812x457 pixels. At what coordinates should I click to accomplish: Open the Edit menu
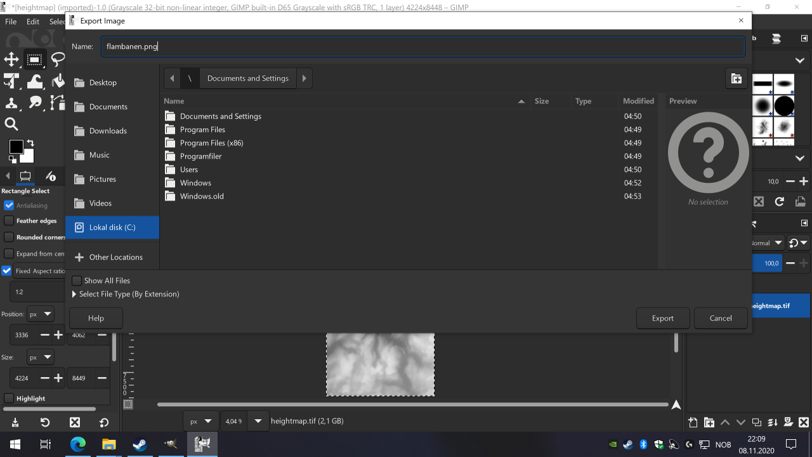[x=33, y=22]
